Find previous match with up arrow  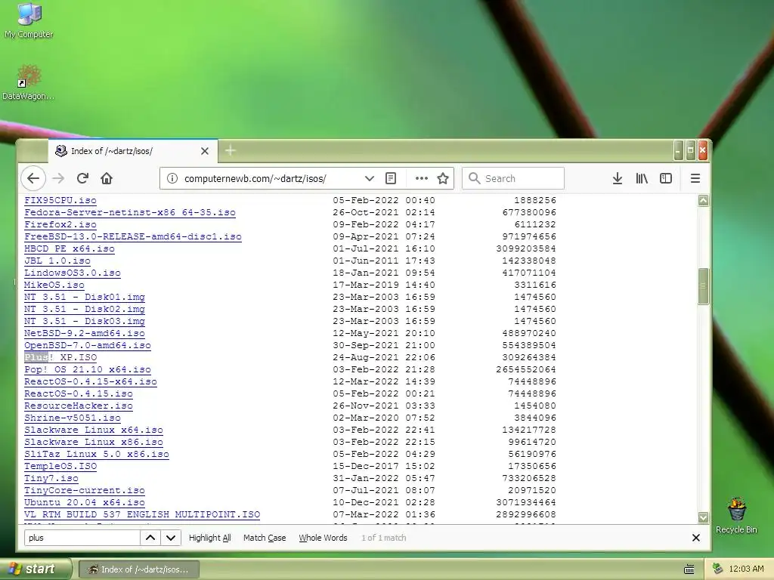[150, 538]
